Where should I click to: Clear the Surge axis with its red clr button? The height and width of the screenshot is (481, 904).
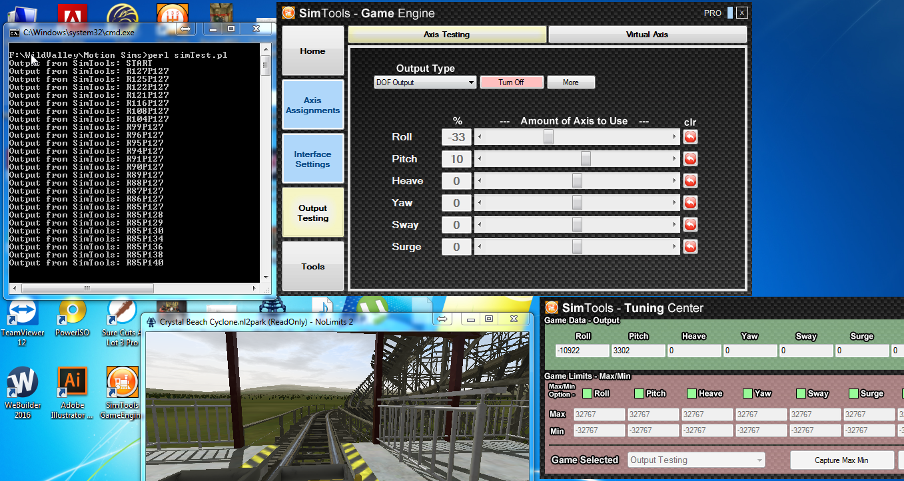coord(690,247)
